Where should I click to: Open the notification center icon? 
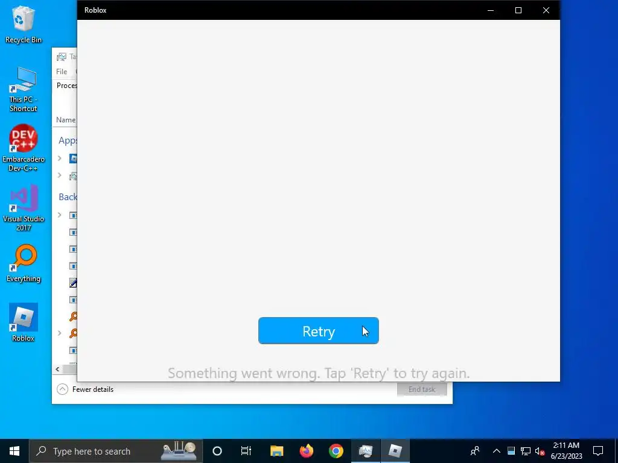(x=598, y=451)
